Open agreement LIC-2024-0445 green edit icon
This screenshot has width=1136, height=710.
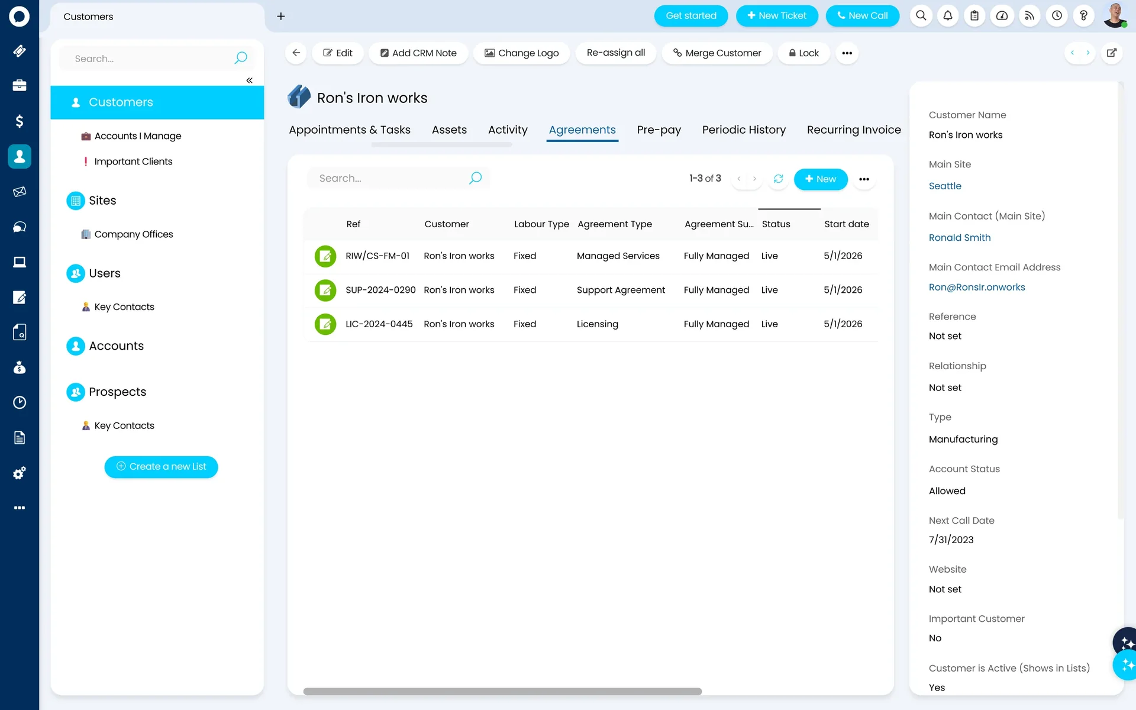tap(325, 324)
